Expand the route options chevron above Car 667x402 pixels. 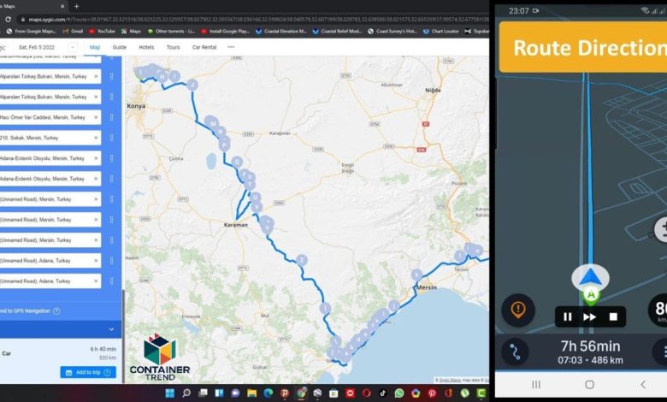click(x=111, y=329)
